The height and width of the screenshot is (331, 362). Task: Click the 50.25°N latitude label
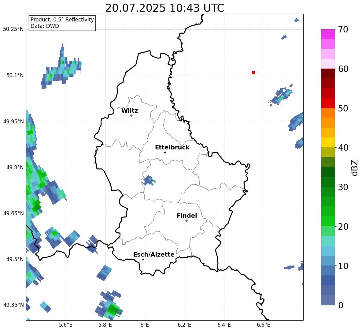[13, 29]
